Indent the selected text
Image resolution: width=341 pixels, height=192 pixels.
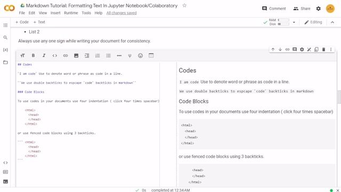(x=87, y=55)
